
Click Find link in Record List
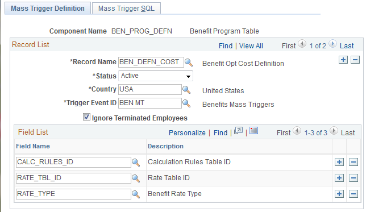tap(226, 46)
